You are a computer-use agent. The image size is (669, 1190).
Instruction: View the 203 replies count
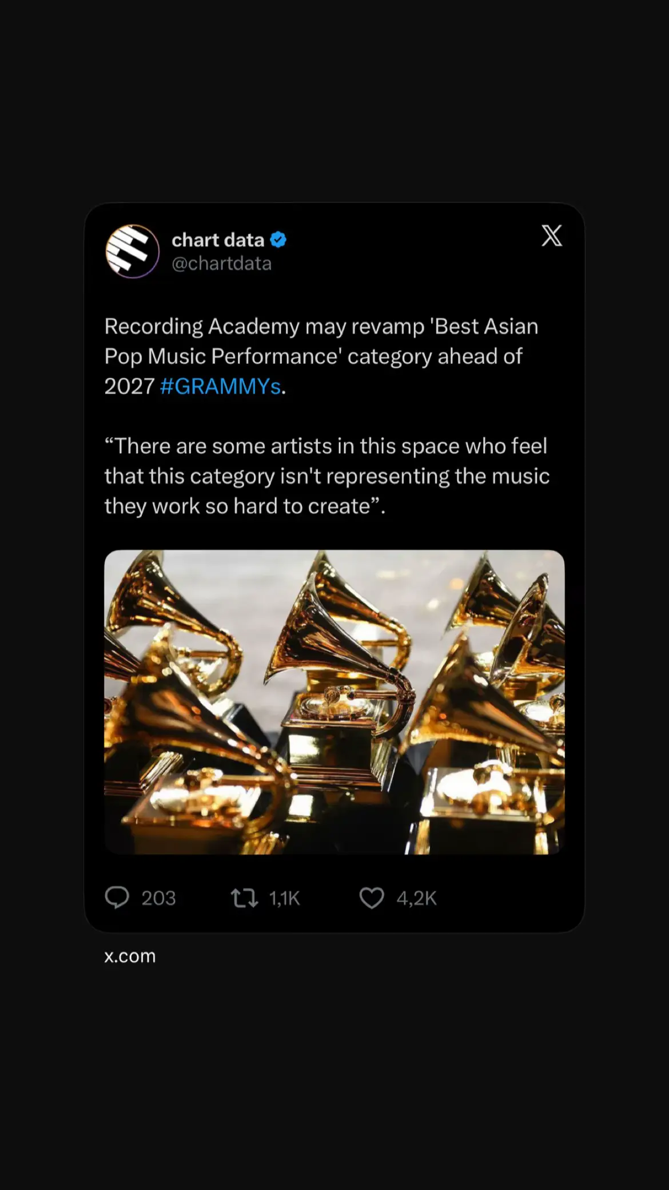coord(158,898)
